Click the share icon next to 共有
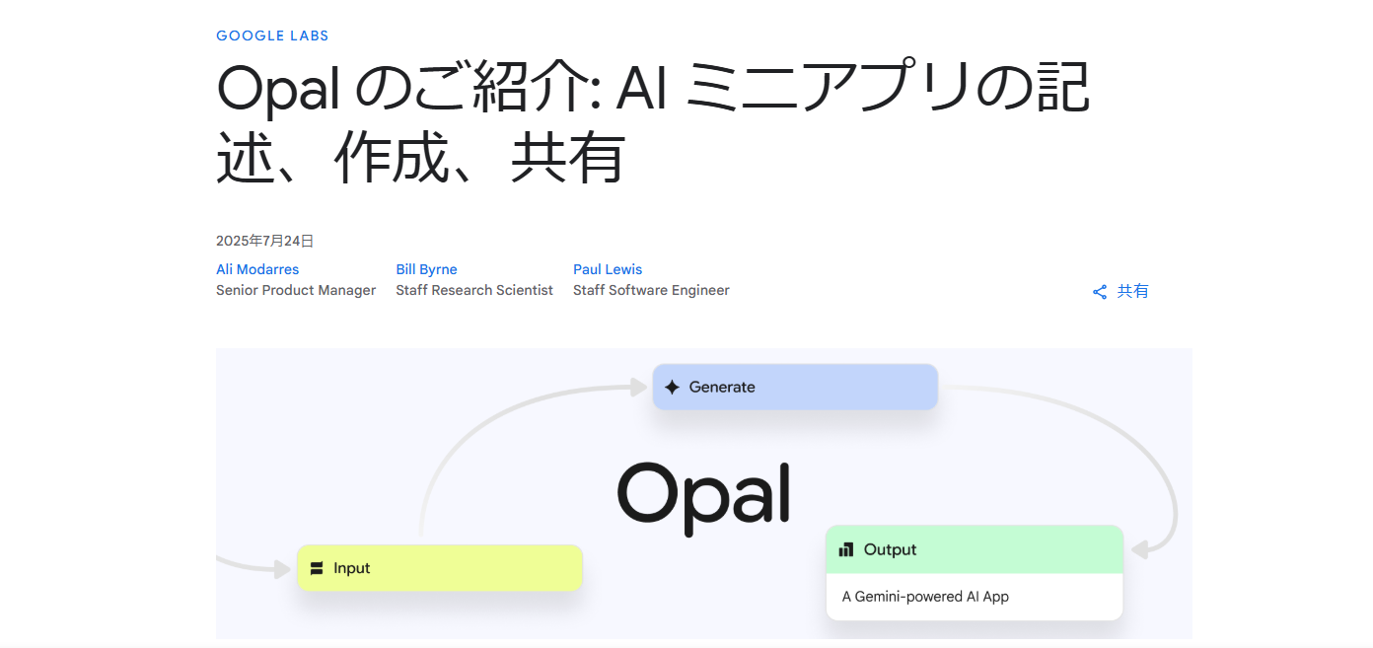 tap(1100, 292)
